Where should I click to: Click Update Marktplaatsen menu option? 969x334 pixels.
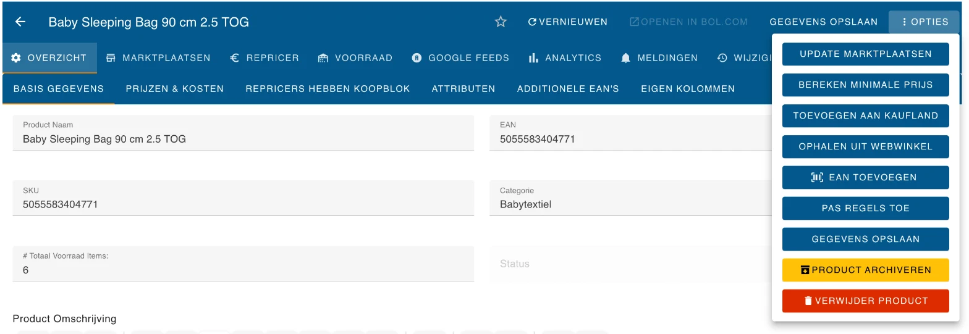(865, 54)
